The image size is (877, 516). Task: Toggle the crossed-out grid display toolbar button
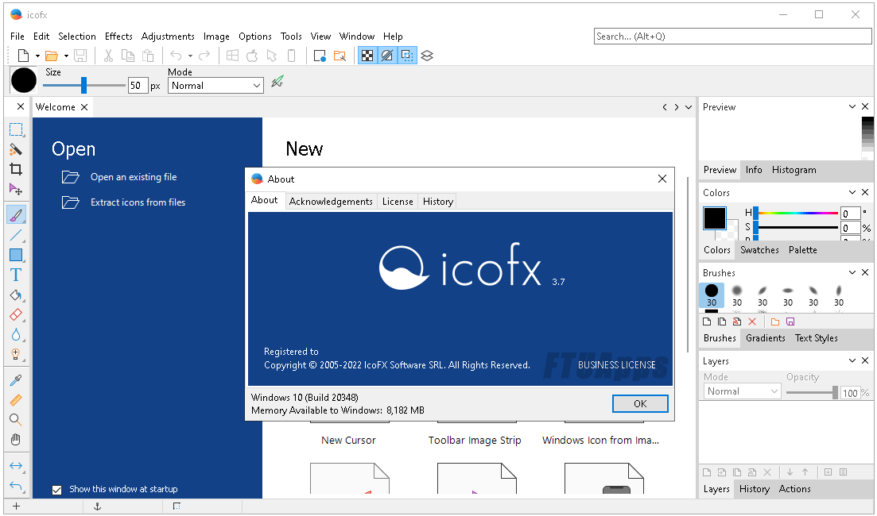tap(387, 56)
